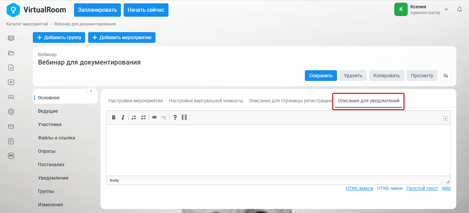Click the unlink icon in editor toolbar
The height and width of the screenshot is (213, 469).
pyautogui.click(x=164, y=117)
